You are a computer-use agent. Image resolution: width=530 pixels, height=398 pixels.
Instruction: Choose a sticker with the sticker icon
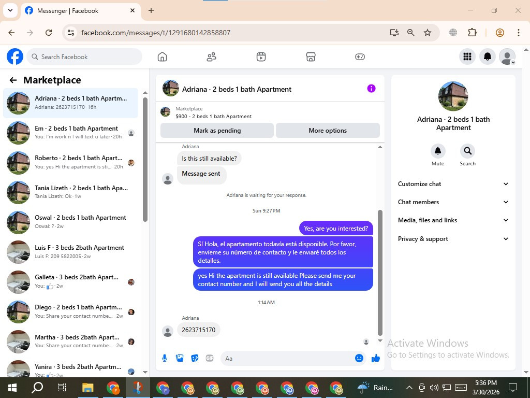coord(195,358)
